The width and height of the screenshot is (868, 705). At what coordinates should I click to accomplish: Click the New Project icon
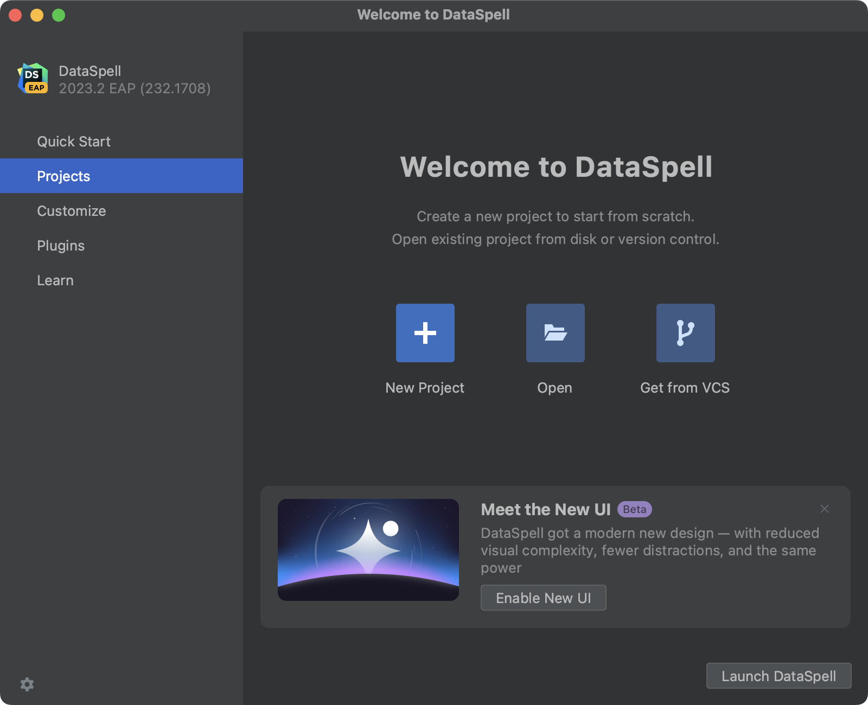pos(425,333)
